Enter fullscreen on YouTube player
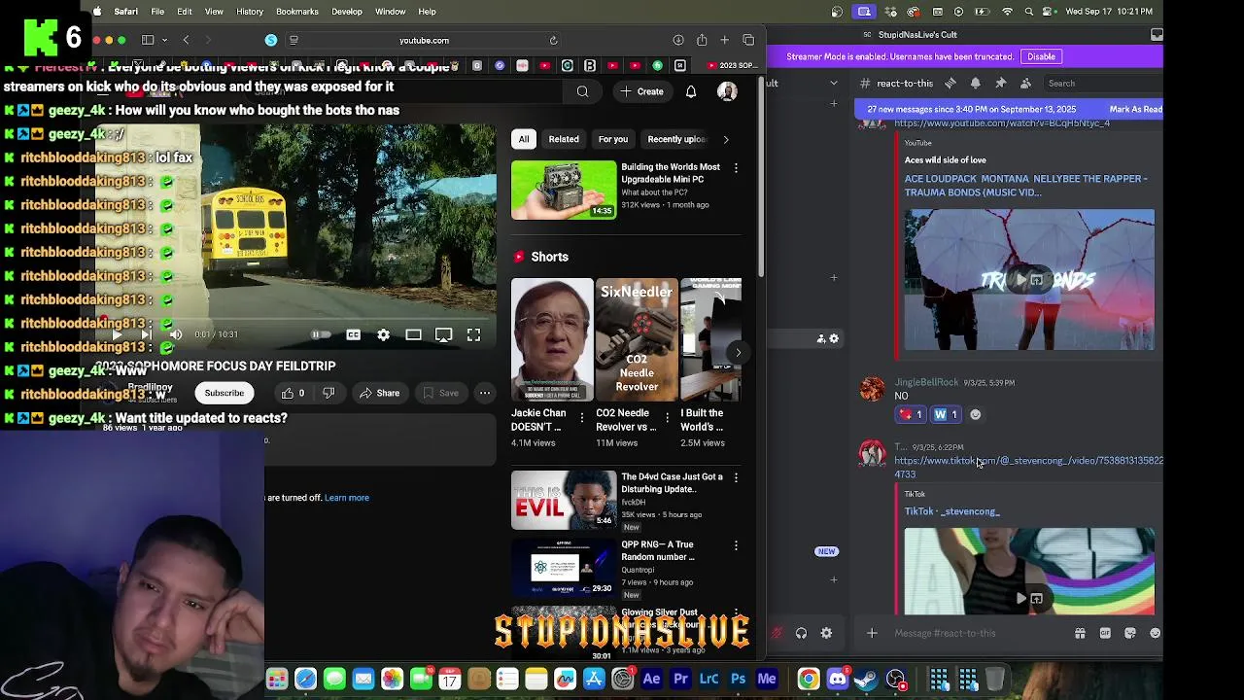 [x=473, y=334]
